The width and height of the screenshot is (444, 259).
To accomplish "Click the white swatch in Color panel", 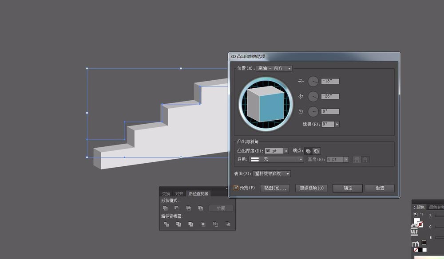I will pos(424,250).
